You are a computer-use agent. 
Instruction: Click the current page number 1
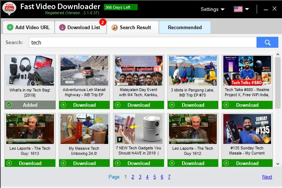point(126,177)
